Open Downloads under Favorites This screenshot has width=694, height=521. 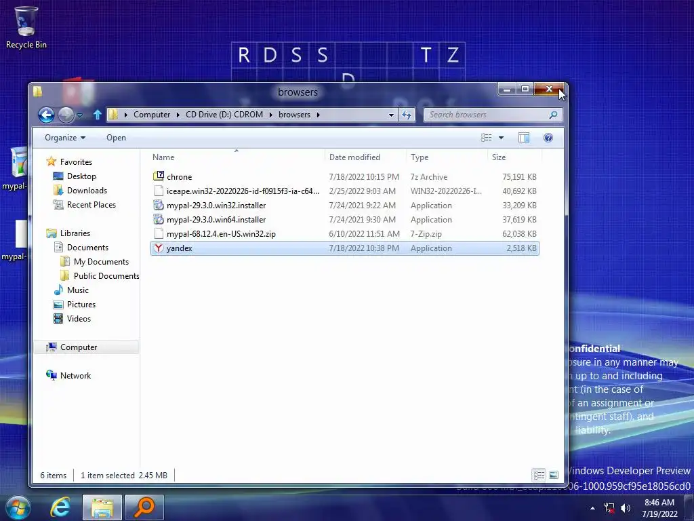87,191
